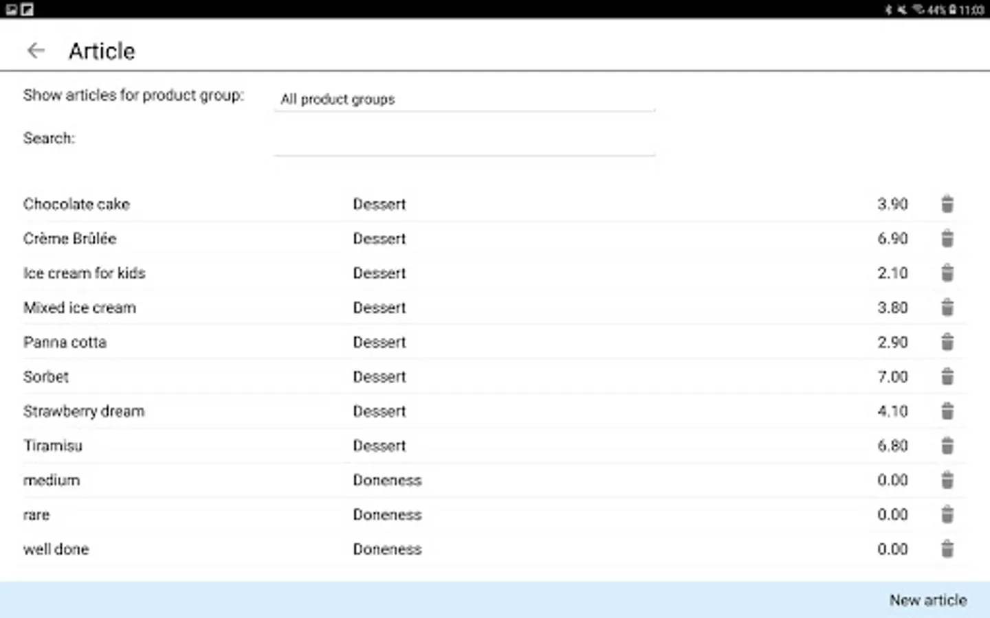This screenshot has width=990, height=618.
Task: Remove the rare doneness entry
Action: coord(947,514)
